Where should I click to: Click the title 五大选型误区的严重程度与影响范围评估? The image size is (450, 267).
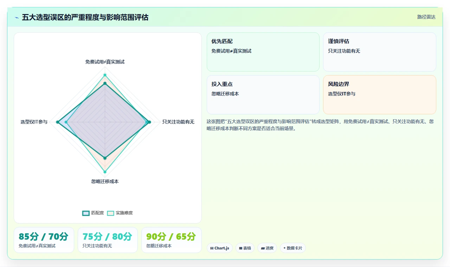click(x=85, y=17)
